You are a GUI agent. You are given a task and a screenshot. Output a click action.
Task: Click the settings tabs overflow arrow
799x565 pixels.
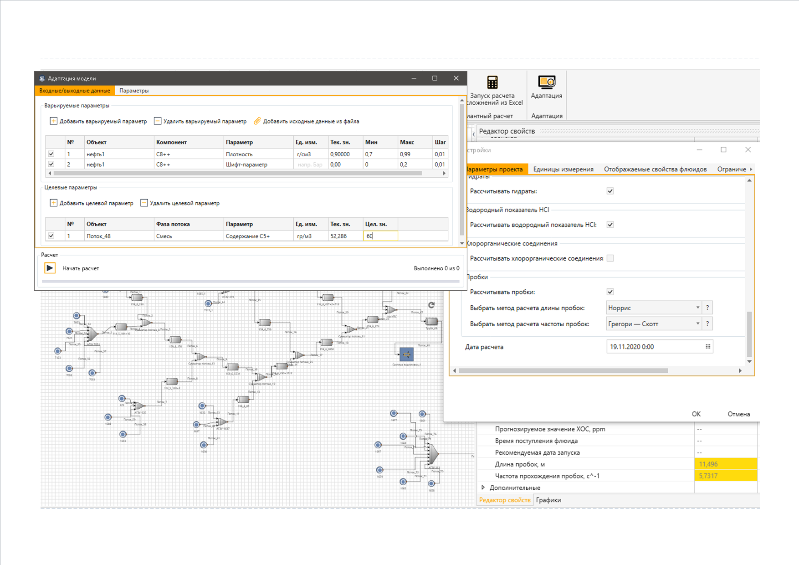point(751,169)
